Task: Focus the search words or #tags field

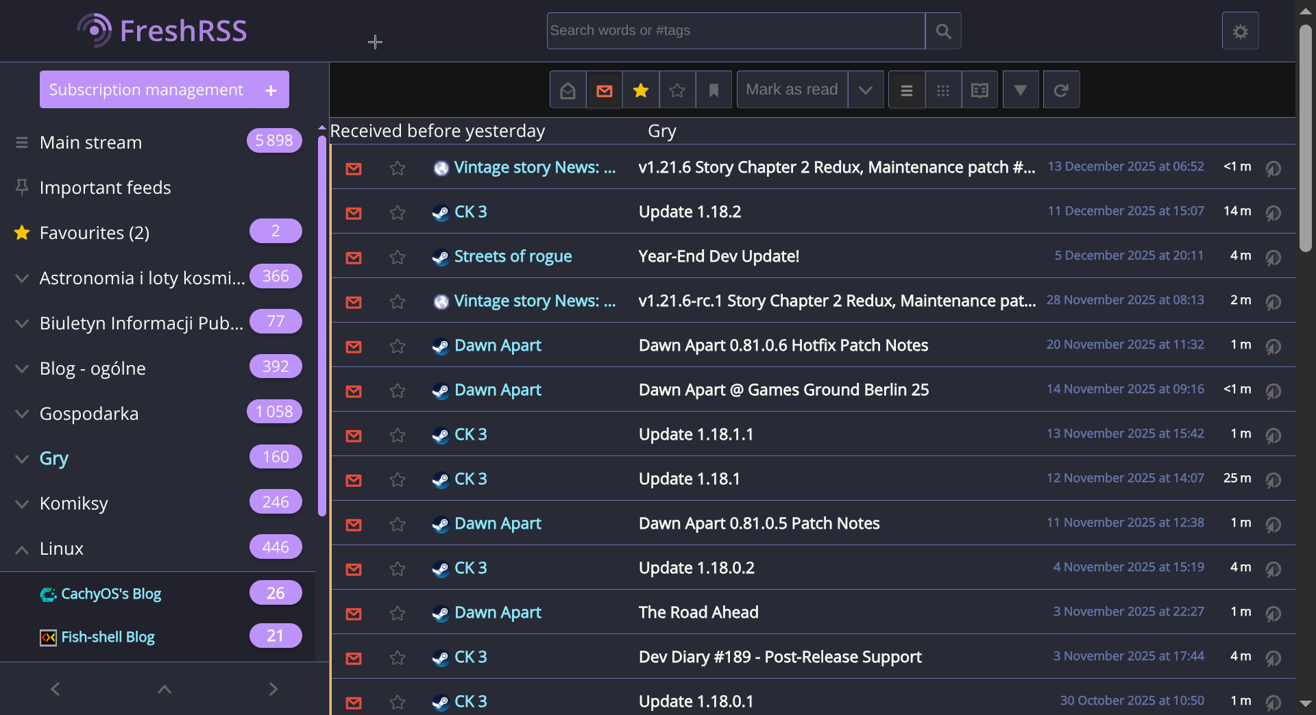Action: tap(736, 31)
